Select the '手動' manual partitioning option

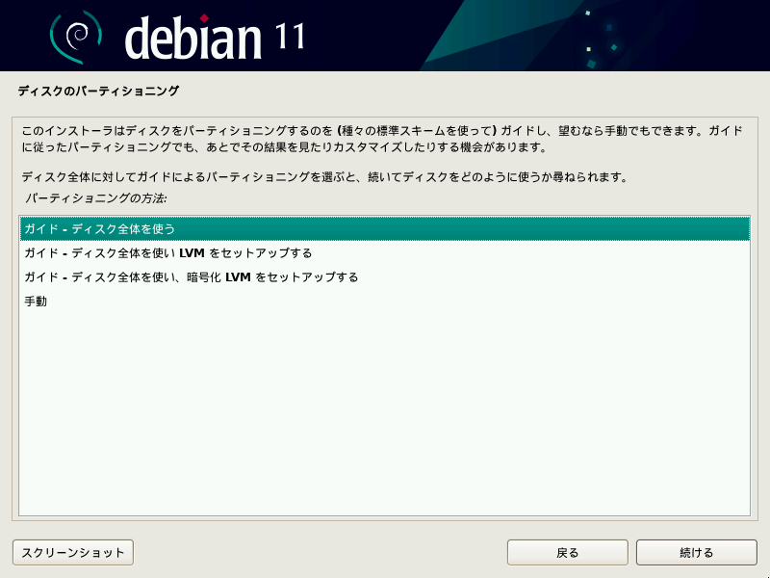[x=384, y=301]
